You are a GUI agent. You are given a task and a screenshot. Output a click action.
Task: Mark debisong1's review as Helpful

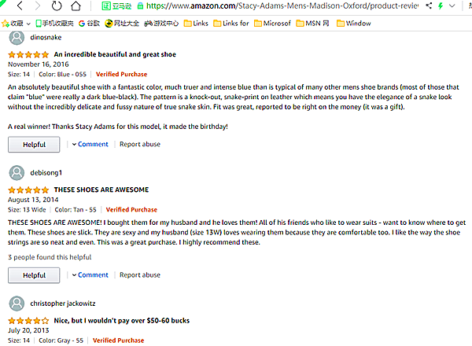pyautogui.click(x=34, y=275)
